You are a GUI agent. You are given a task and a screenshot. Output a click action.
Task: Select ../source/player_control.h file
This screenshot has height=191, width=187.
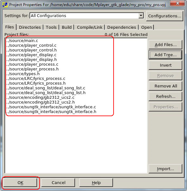pyautogui.click(x=31, y=50)
